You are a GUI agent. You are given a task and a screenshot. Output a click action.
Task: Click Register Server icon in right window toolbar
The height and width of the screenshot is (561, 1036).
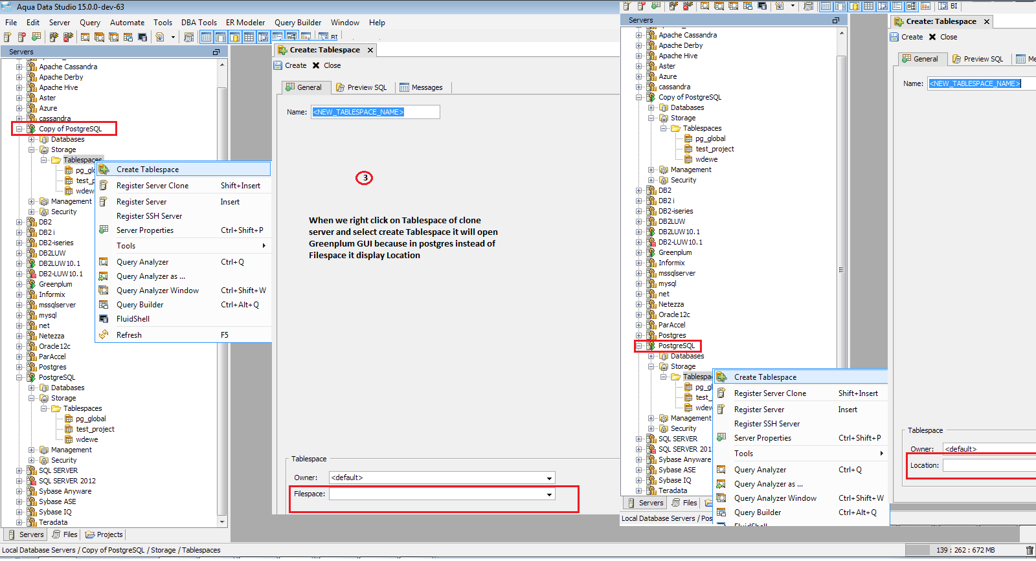click(626, 6)
